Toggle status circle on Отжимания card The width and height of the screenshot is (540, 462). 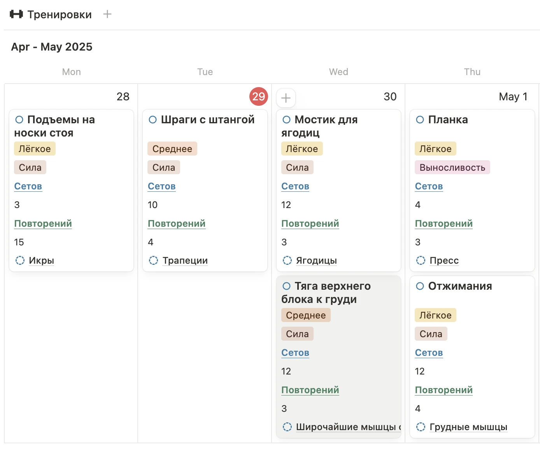[x=420, y=286]
